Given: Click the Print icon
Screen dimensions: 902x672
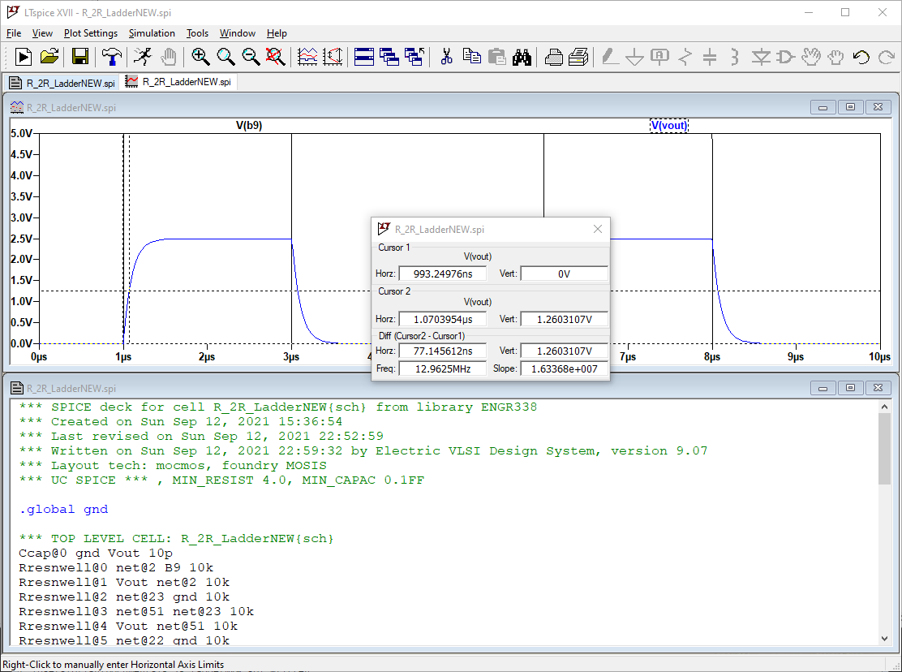Looking at the screenshot, I should click(x=578, y=56).
